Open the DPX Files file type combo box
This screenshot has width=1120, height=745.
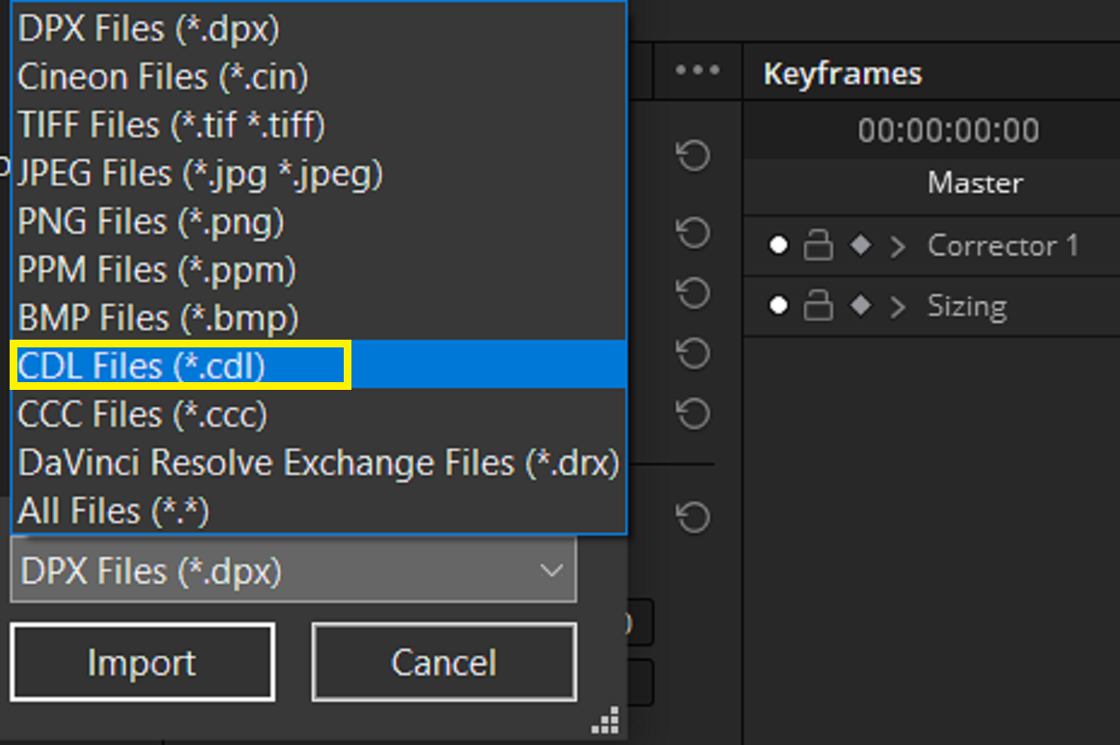tap(294, 571)
